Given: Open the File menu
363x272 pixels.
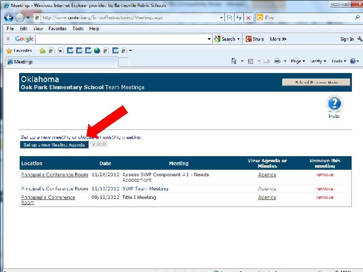Looking at the screenshot, I should pos(10,28).
